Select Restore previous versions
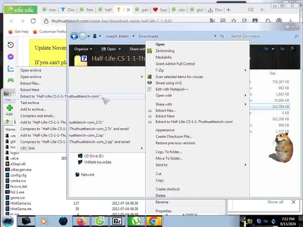Viewport: 303px width, 227px height. click(x=175, y=143)
